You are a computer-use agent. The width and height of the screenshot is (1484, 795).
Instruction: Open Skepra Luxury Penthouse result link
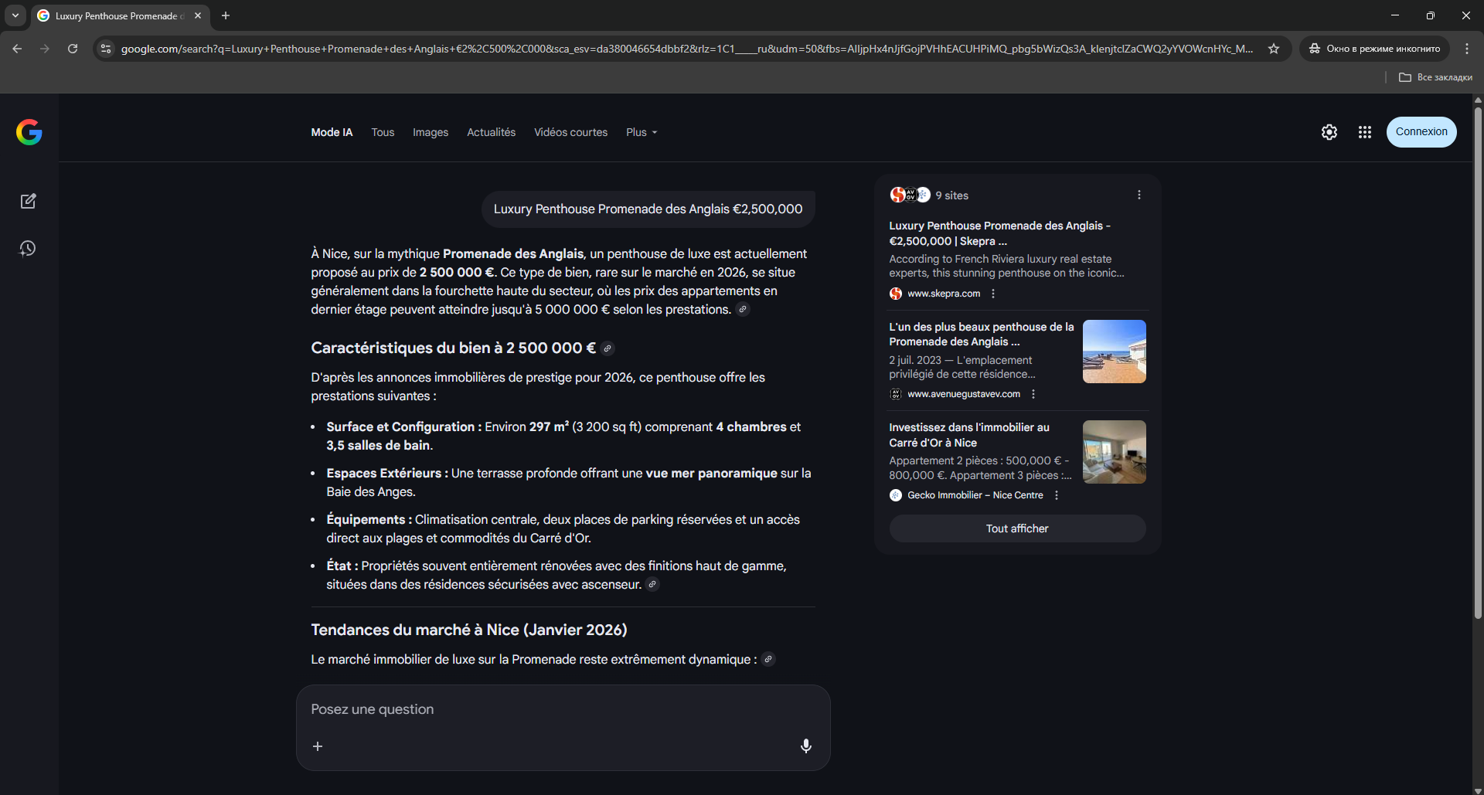pos(999,233)
